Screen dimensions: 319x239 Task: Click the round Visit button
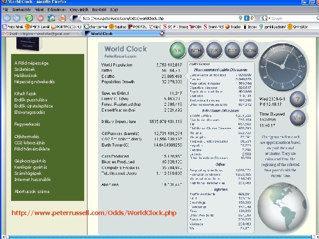(x=298, y=118)
